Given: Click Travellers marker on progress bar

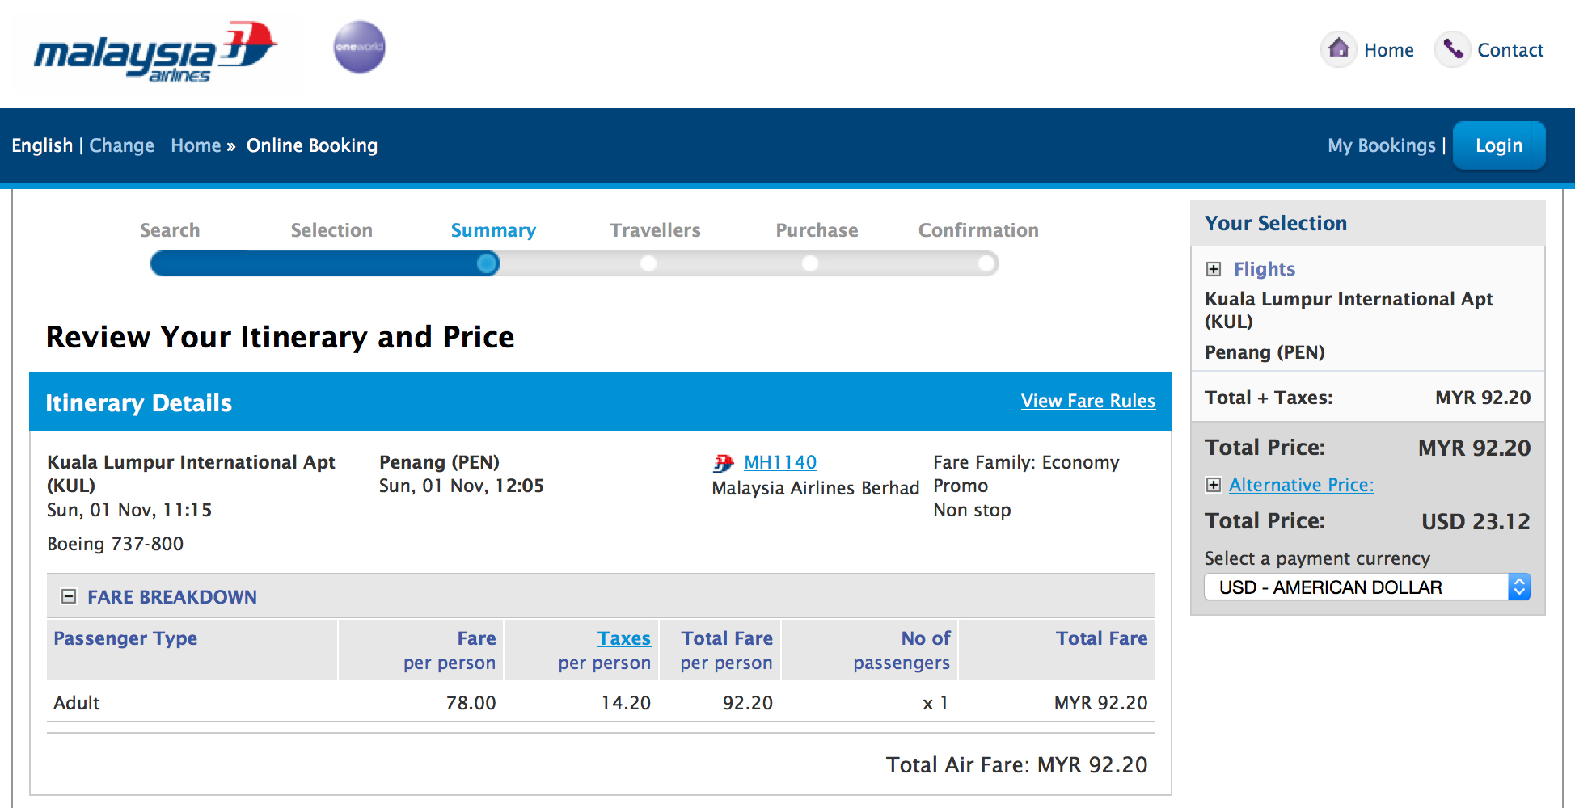Looking at the screenshot, I should (x=648, y=263).
